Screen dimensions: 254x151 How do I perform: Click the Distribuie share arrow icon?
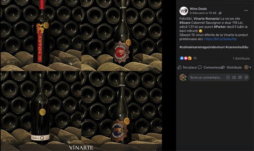click(223, 67)
